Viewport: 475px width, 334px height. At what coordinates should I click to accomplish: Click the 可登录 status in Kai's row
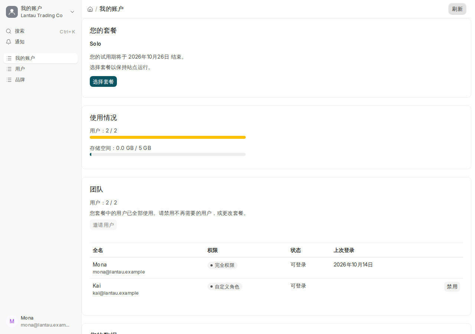pos(298,286)
